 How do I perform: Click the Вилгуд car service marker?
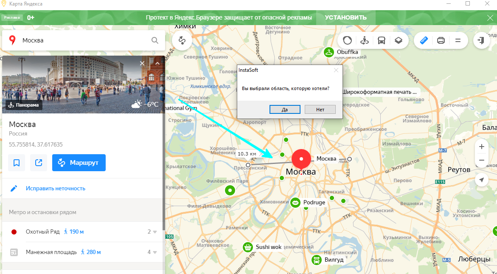point(316,260)
